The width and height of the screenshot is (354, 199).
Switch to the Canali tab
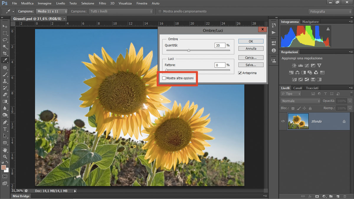coord(298,88)
